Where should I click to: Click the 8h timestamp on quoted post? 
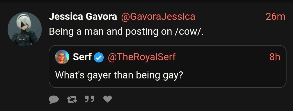275,57
